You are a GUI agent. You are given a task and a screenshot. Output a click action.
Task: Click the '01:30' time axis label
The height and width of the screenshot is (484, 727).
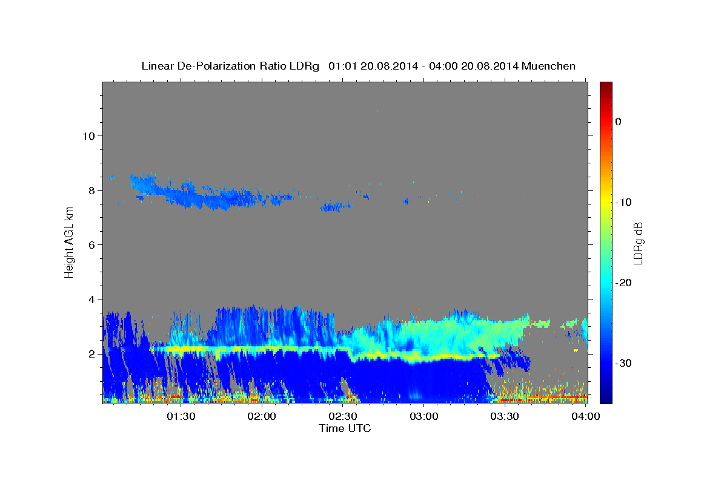[181, 417]
